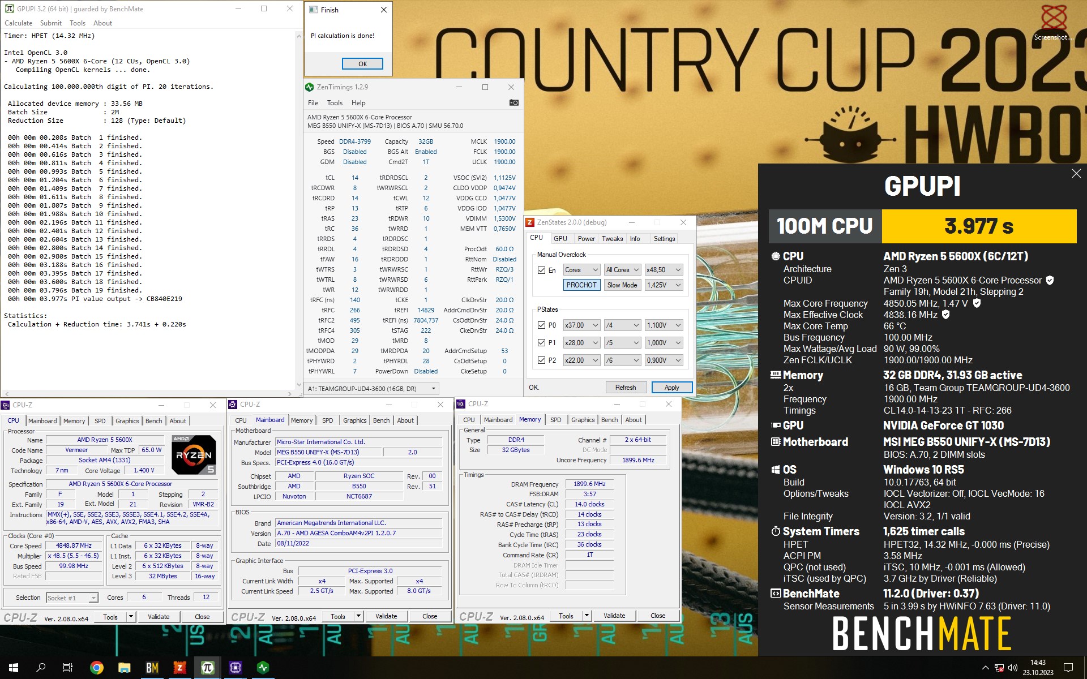Toggle Slow Mode in ZenStates
This screenshot has height=679, width=1087.
coord(622,285)
